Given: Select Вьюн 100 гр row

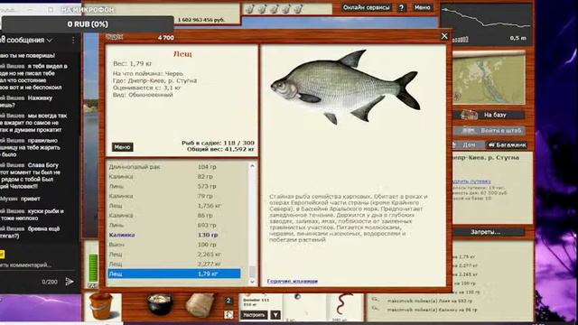Looking at the screenshot, I should 174,245.
